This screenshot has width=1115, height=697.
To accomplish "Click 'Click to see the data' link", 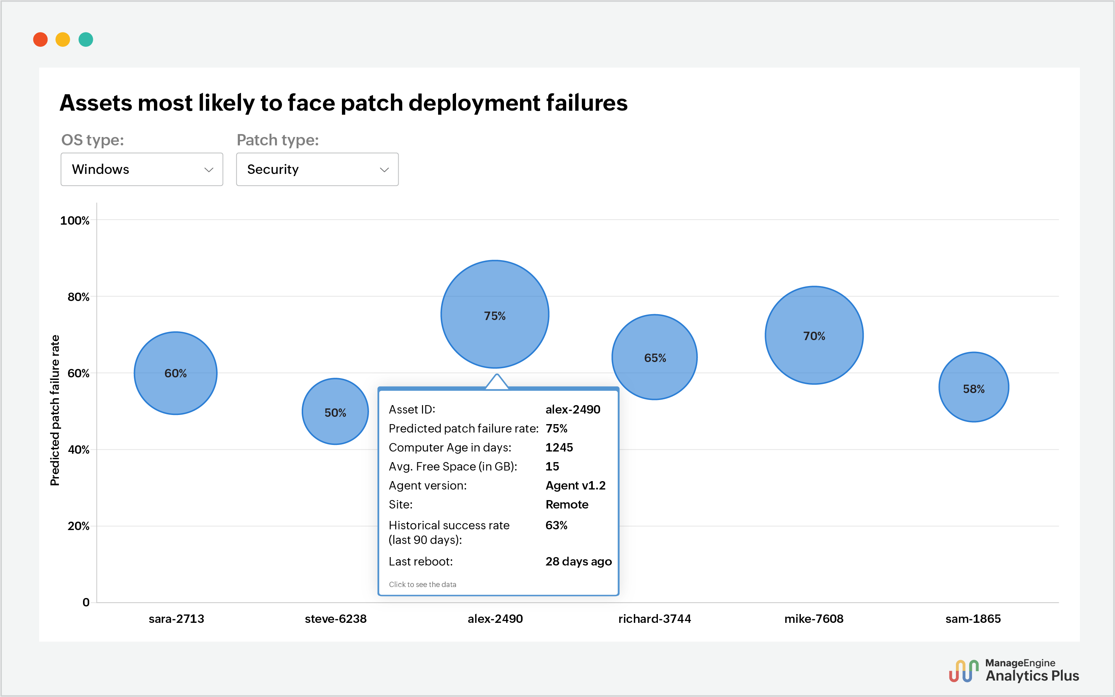I will click(x=422, y=584).
